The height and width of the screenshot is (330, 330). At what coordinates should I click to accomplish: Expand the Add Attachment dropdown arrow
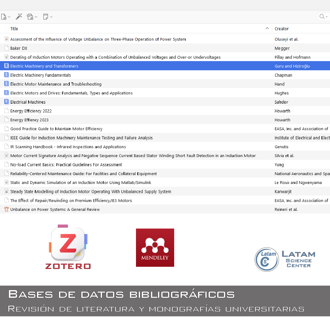point(36,17)
